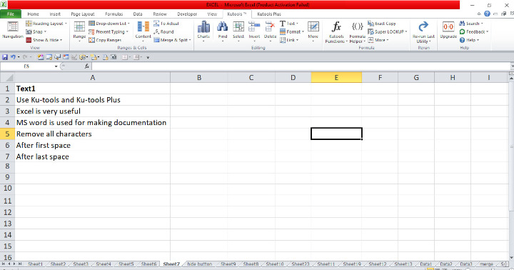The width and height of the screenshot is (514, 270).
Task: Switch to the hide button worksheet tab
Action: point(200,264)
